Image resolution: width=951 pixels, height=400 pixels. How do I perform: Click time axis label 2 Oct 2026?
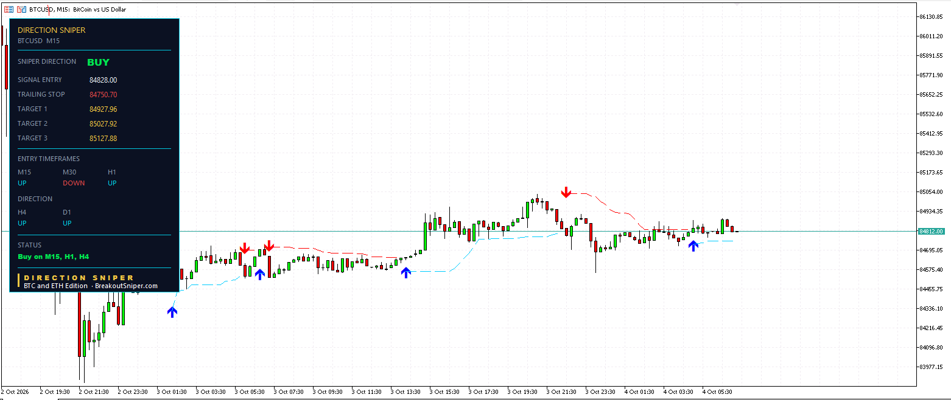pos(15,392)
